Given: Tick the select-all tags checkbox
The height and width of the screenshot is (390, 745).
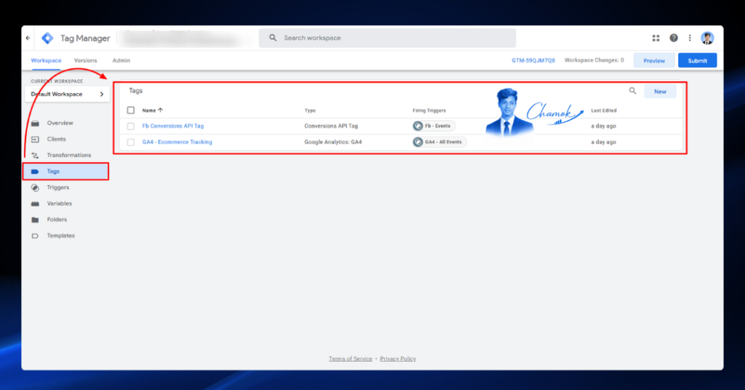Looking at the screenshot, I should [131, 110].
